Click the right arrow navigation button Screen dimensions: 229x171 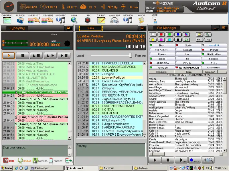click(x=208, y=40)
